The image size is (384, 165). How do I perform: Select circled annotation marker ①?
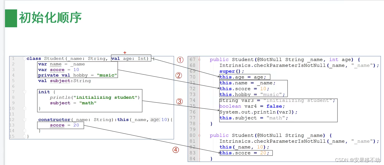(180, 60)
